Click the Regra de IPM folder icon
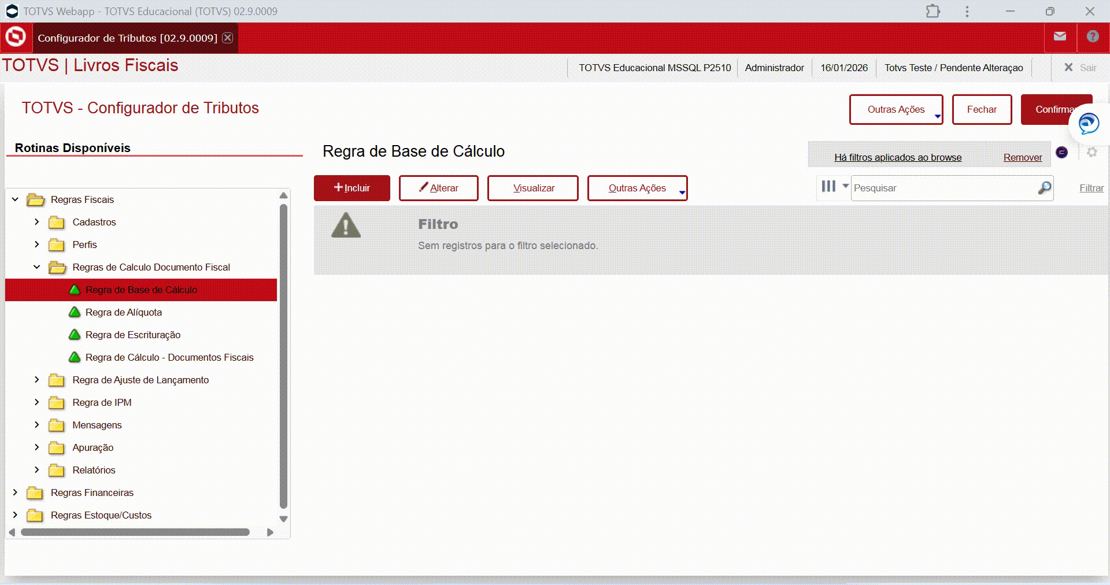Screen dimensions: 1110x585 pos(56,403)
